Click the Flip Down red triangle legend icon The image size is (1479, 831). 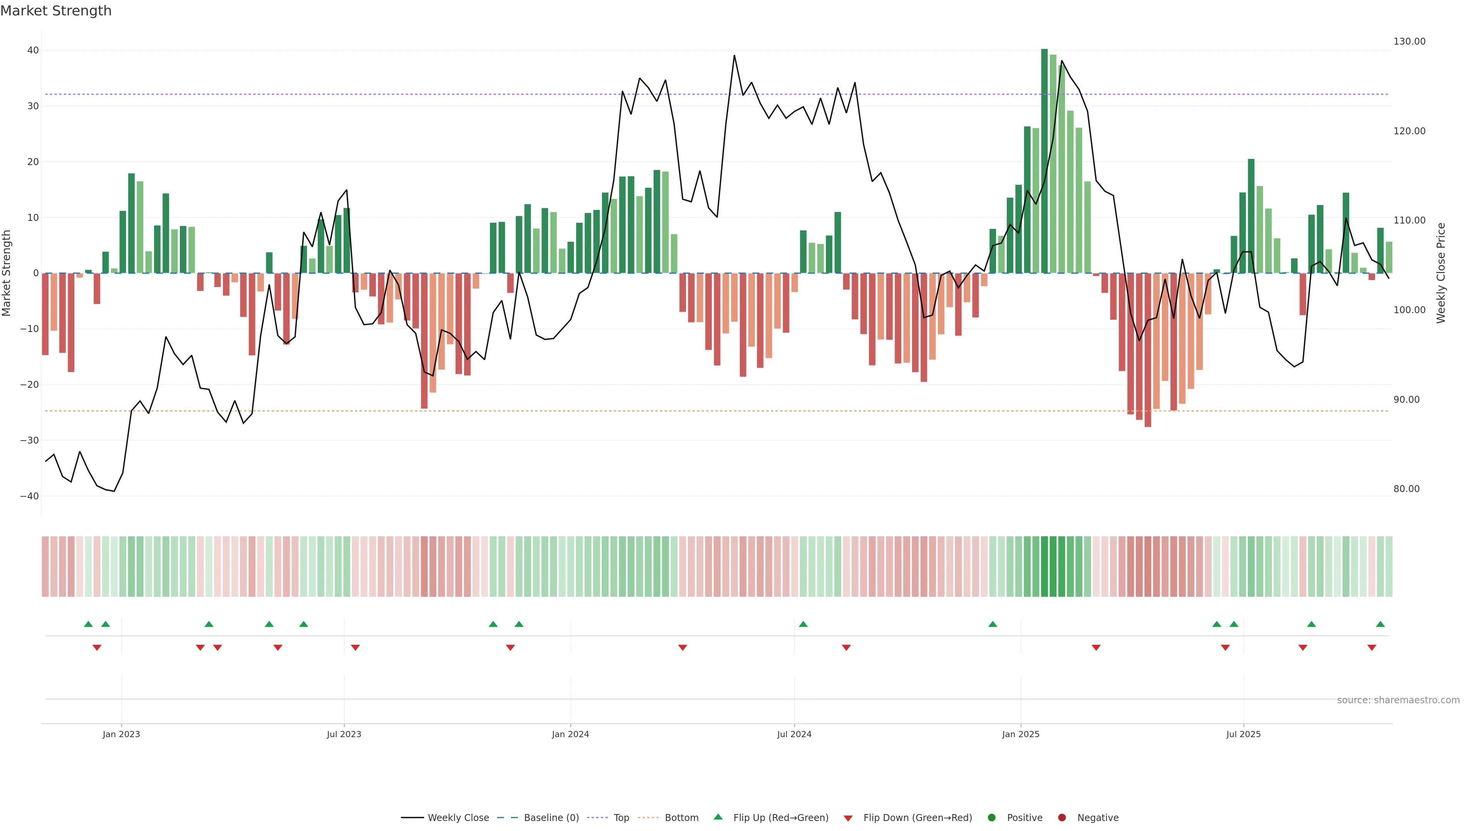[848, 818]
